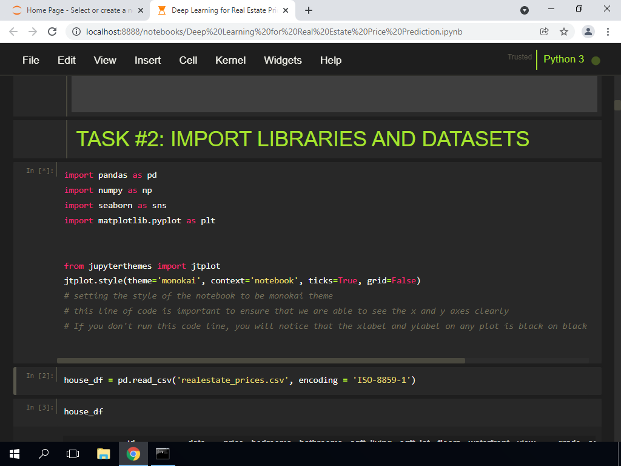Open the Cell menu
Screen dimensions: 621x466
188,60
